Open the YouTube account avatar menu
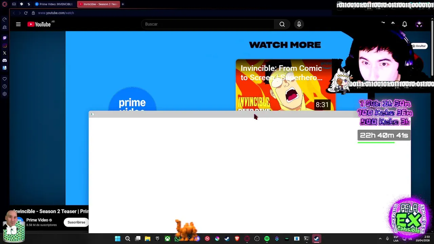The height and width of the screenshot is (244, 434). (x=419, y=24)
